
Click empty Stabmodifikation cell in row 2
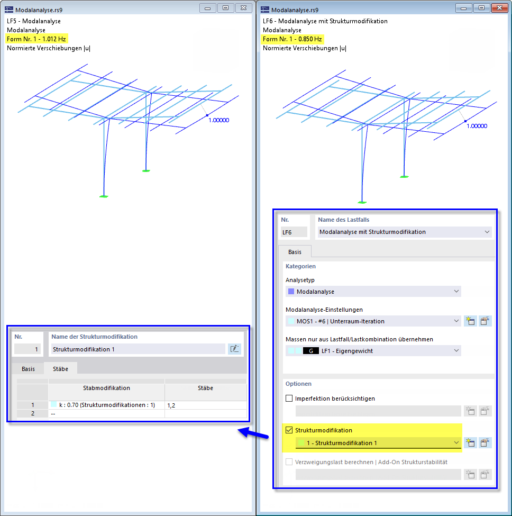coord(106,413)
